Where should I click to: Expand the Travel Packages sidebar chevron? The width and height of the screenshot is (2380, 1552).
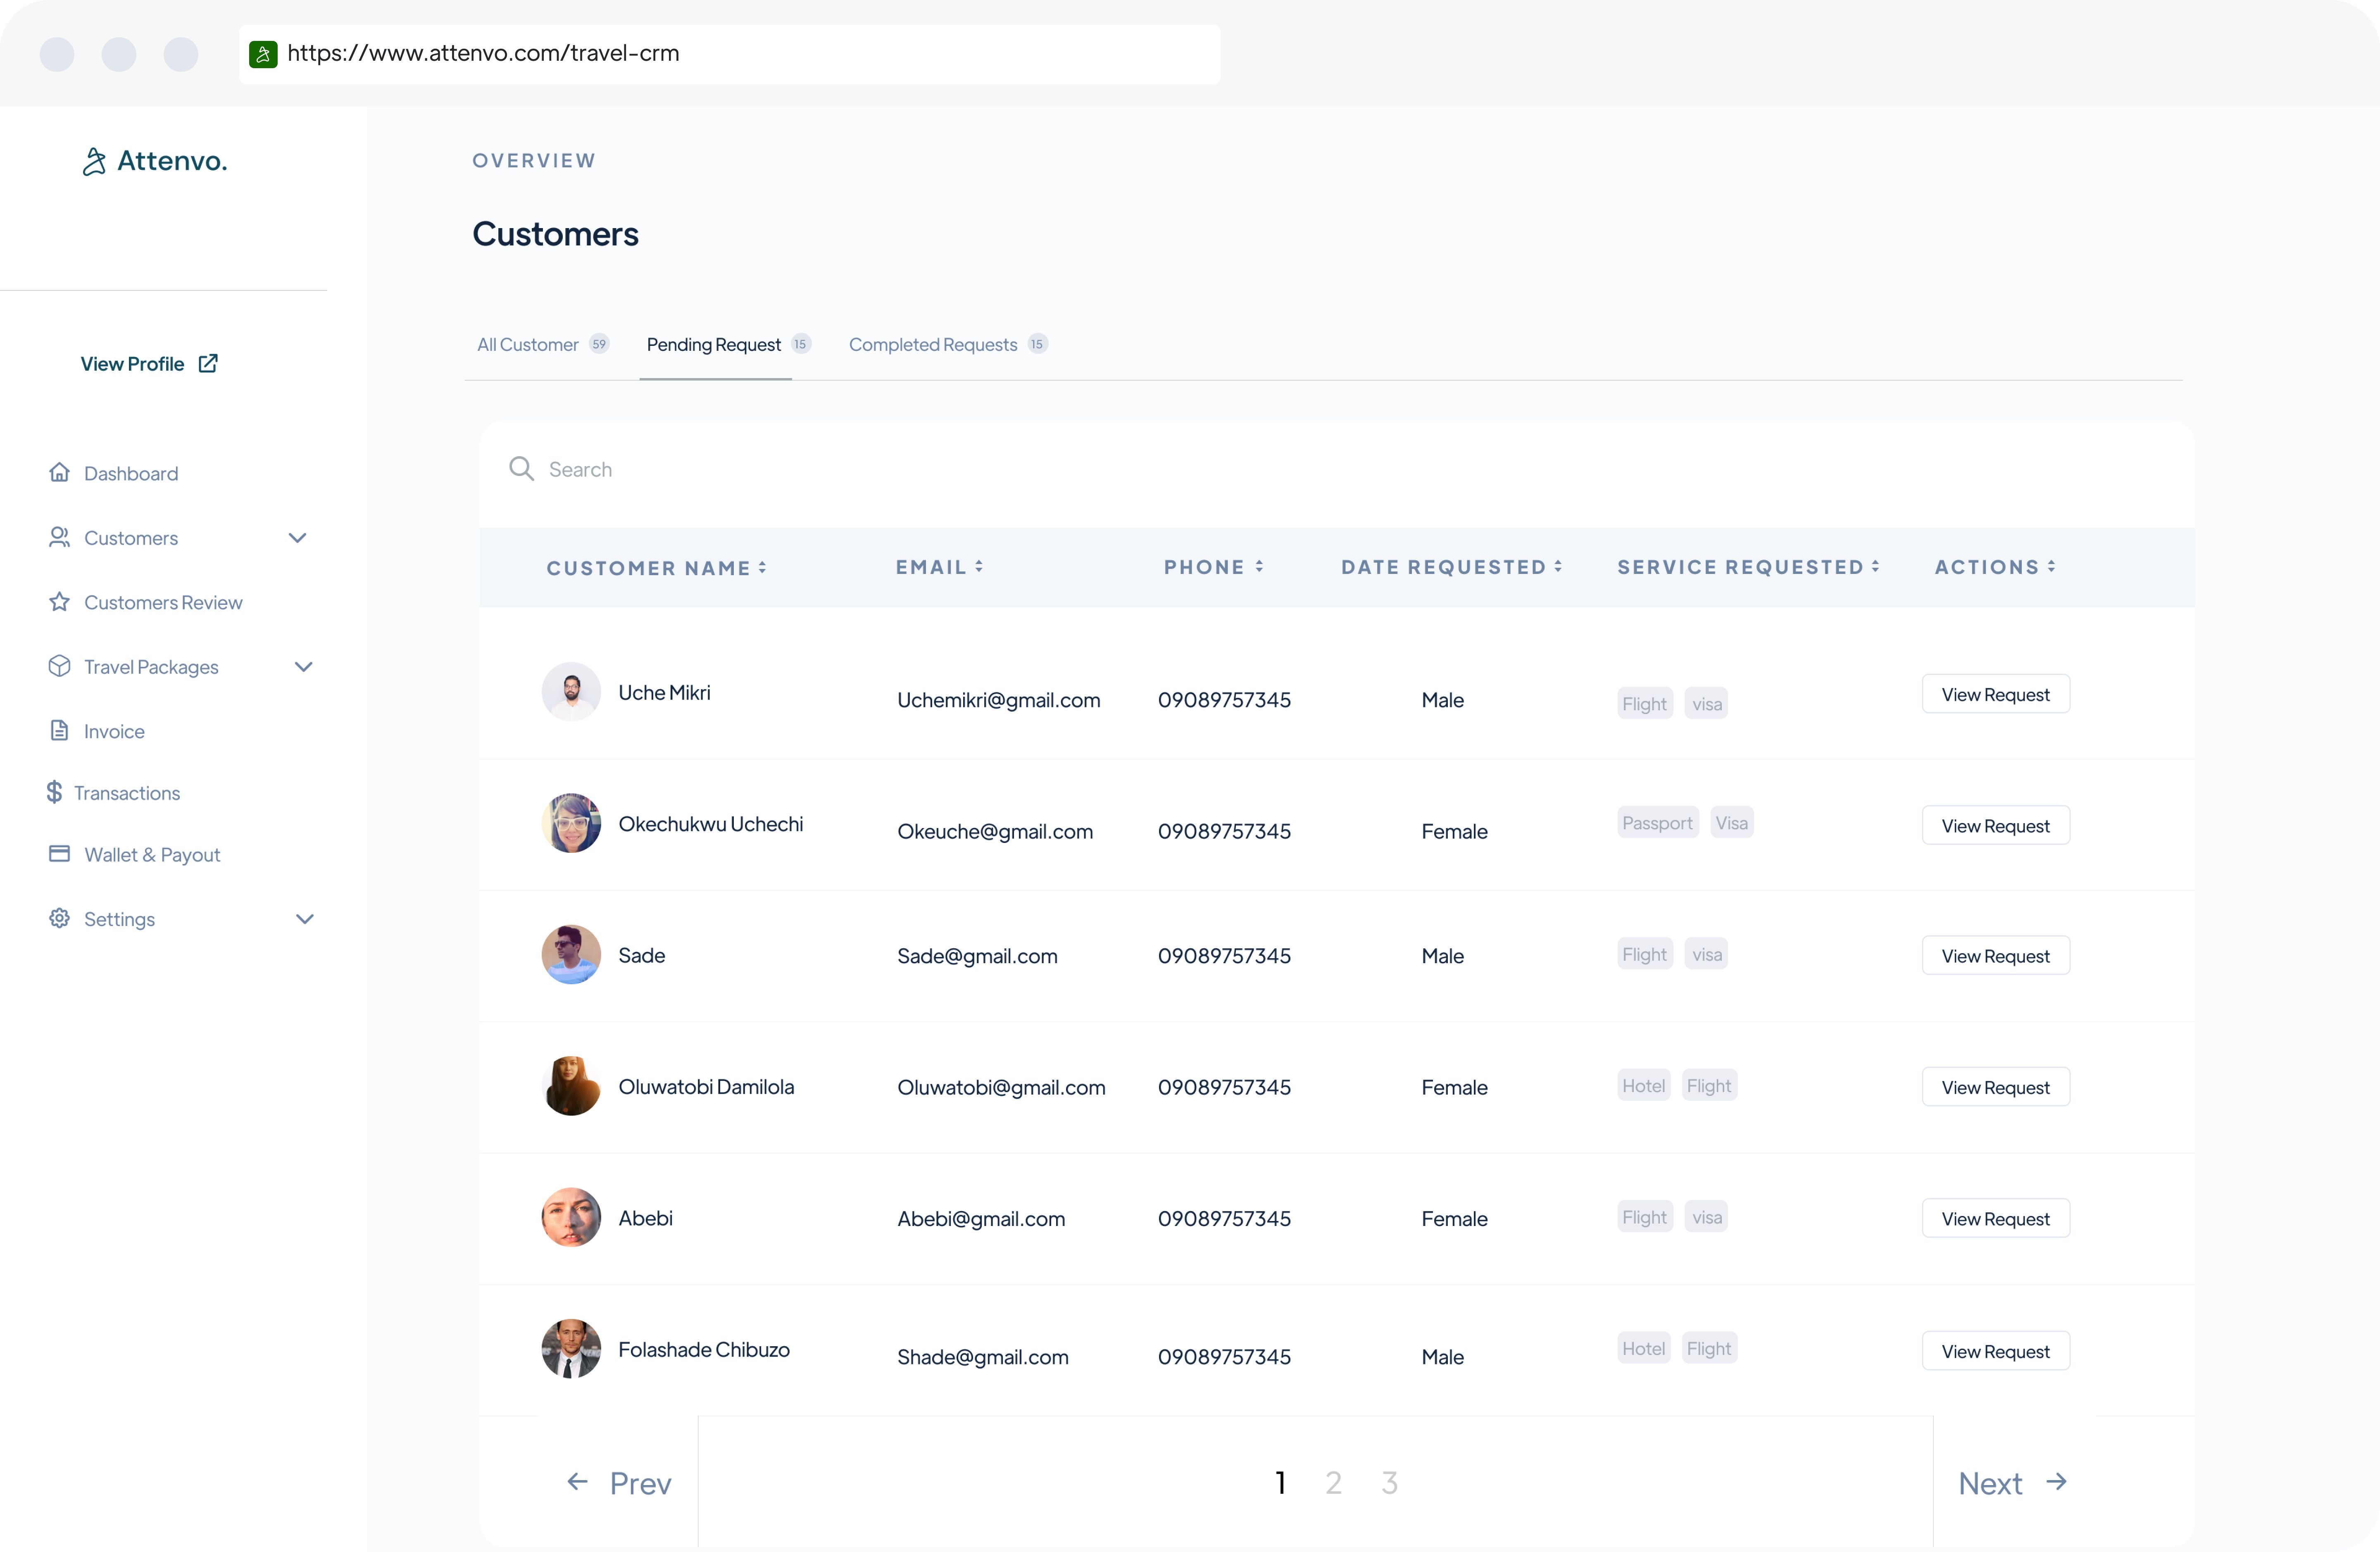pos(304,666)
